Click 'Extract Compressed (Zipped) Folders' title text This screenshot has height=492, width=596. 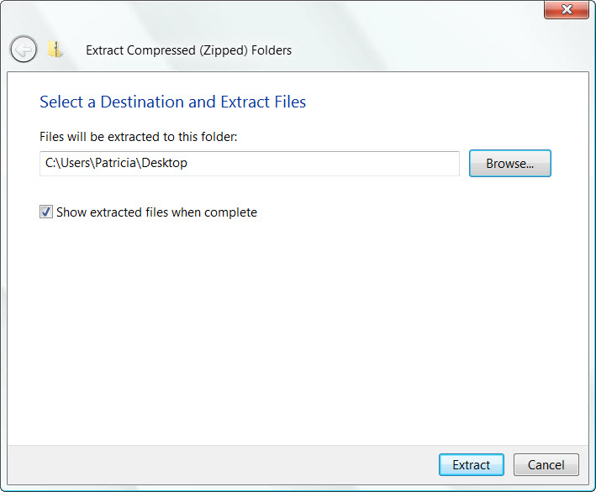pyautogui.click(x=188, y=50)
